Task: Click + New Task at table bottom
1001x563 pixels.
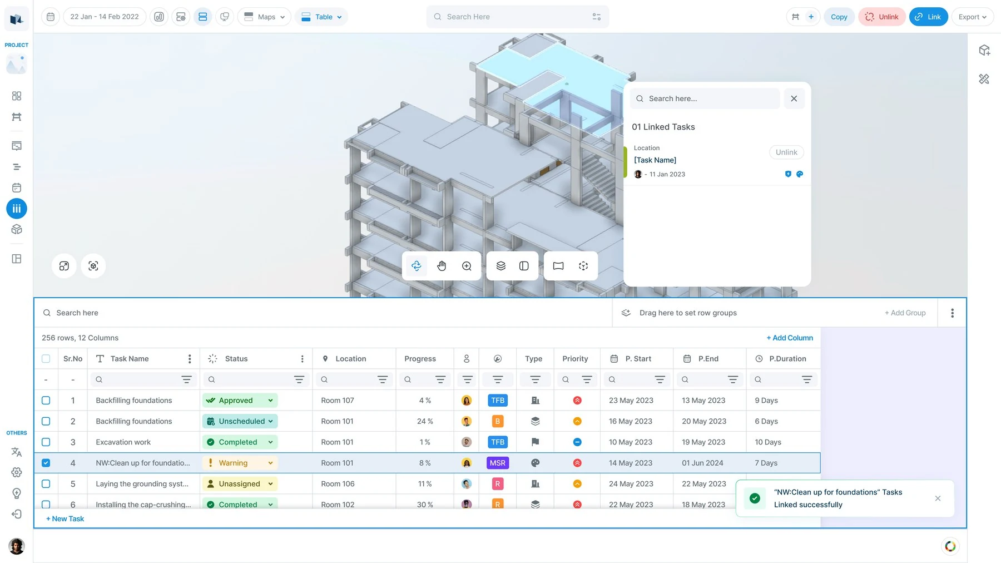Action: coord(65,518)
